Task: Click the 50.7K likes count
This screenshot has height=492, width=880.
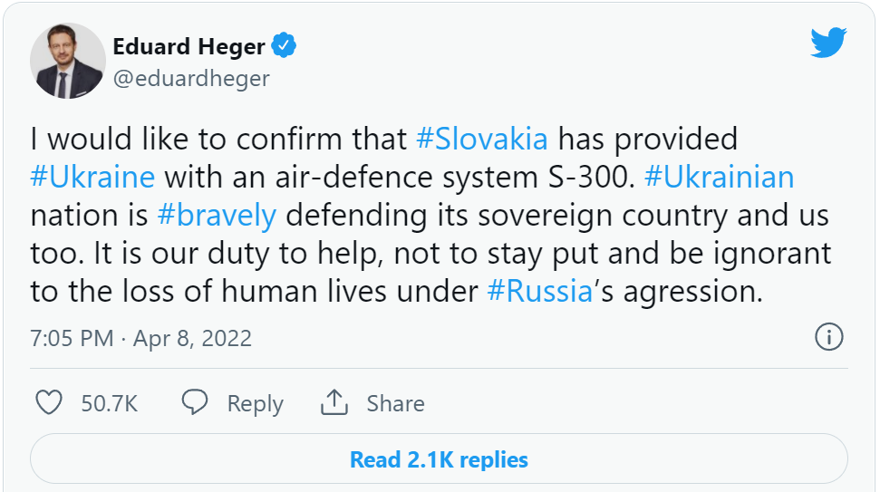Action: click(110, 403)
